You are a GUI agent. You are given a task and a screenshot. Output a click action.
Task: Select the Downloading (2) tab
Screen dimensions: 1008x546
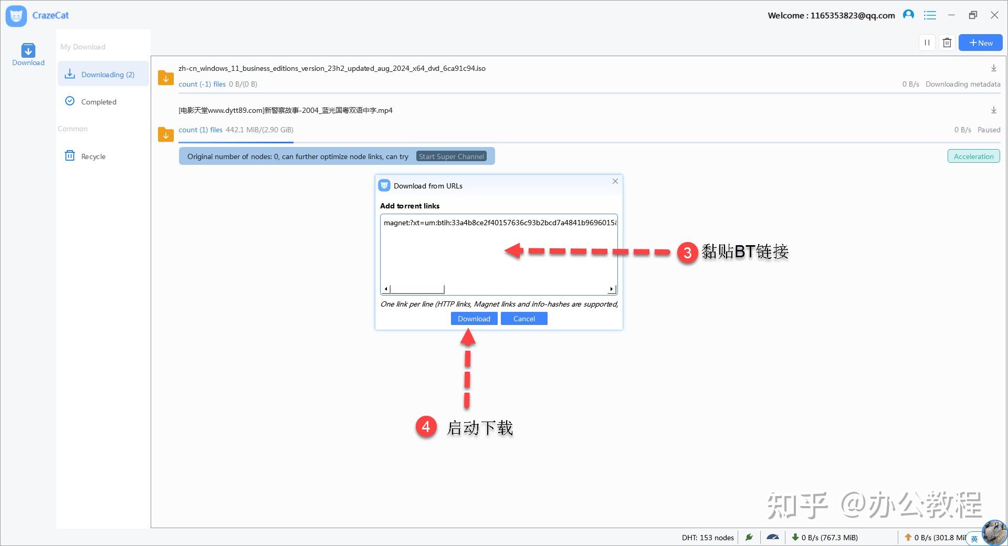103,74
